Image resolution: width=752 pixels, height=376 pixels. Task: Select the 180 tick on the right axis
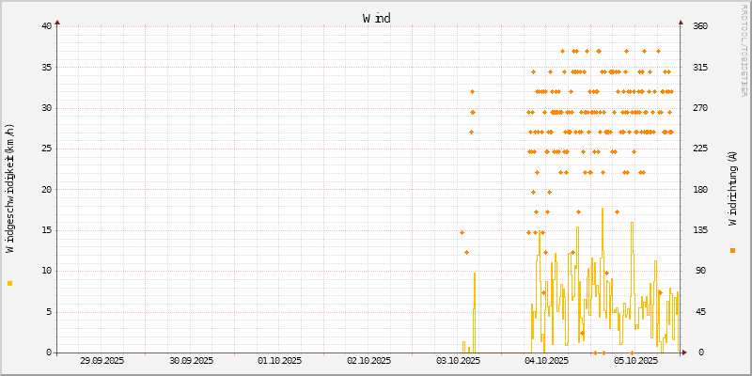point(700,190)
